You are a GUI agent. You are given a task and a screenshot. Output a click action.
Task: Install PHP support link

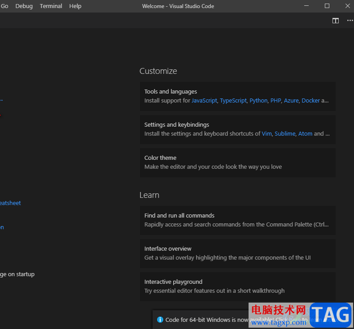pyautogui.click(x=275, y=101)
